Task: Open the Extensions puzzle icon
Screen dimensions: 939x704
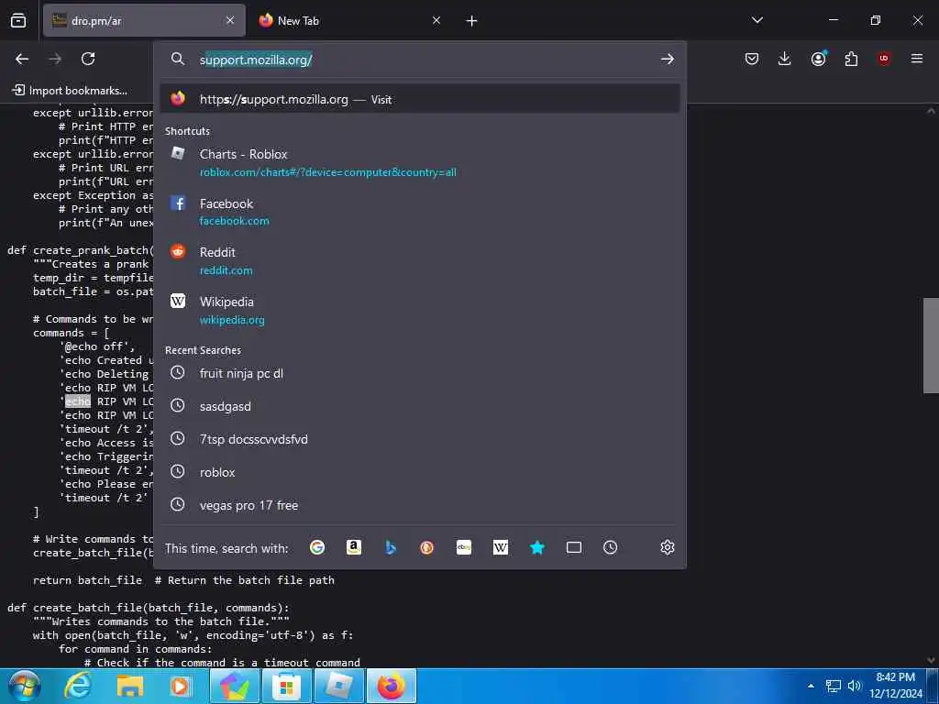Action: click(x=851, y=59)
